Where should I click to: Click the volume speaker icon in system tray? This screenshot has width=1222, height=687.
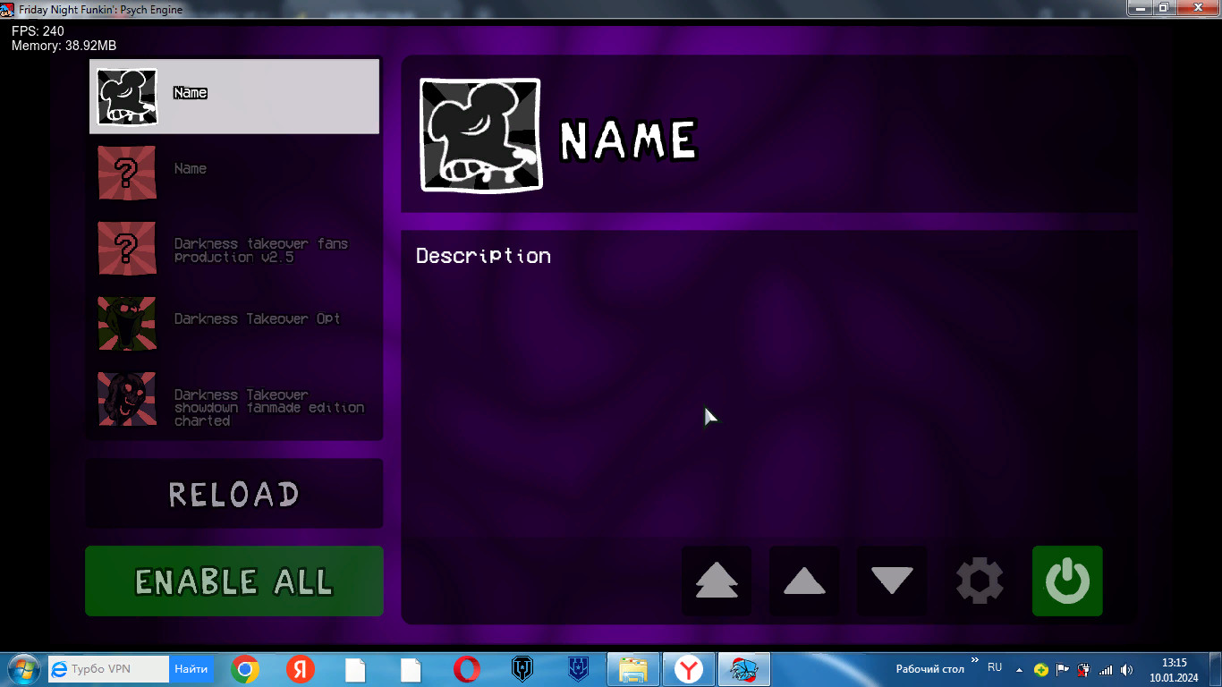(1126, 669)
